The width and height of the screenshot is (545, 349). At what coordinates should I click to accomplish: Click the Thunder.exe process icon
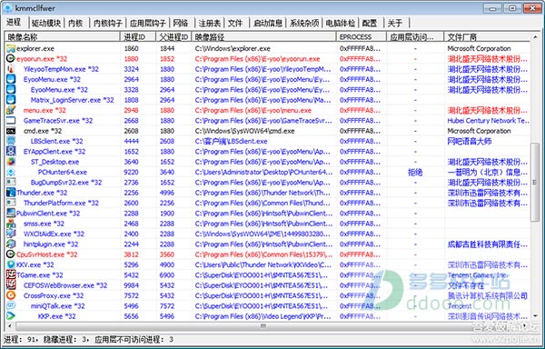(x=11, y=193)
